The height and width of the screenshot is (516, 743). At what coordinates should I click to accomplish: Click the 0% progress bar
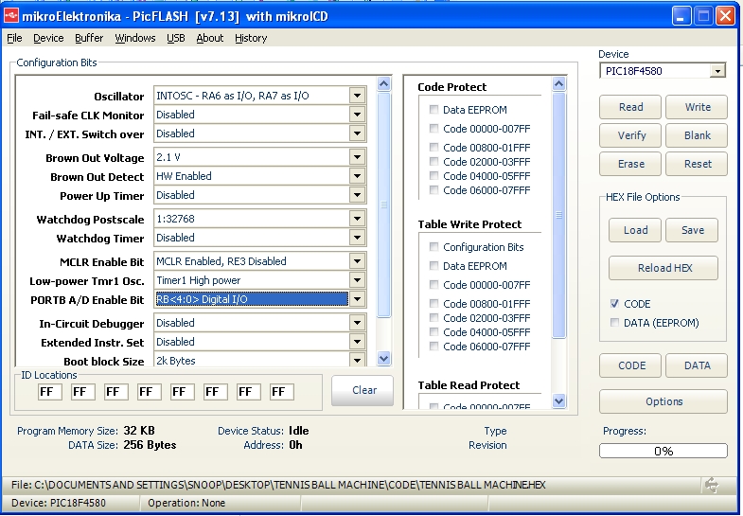(663, 451)
